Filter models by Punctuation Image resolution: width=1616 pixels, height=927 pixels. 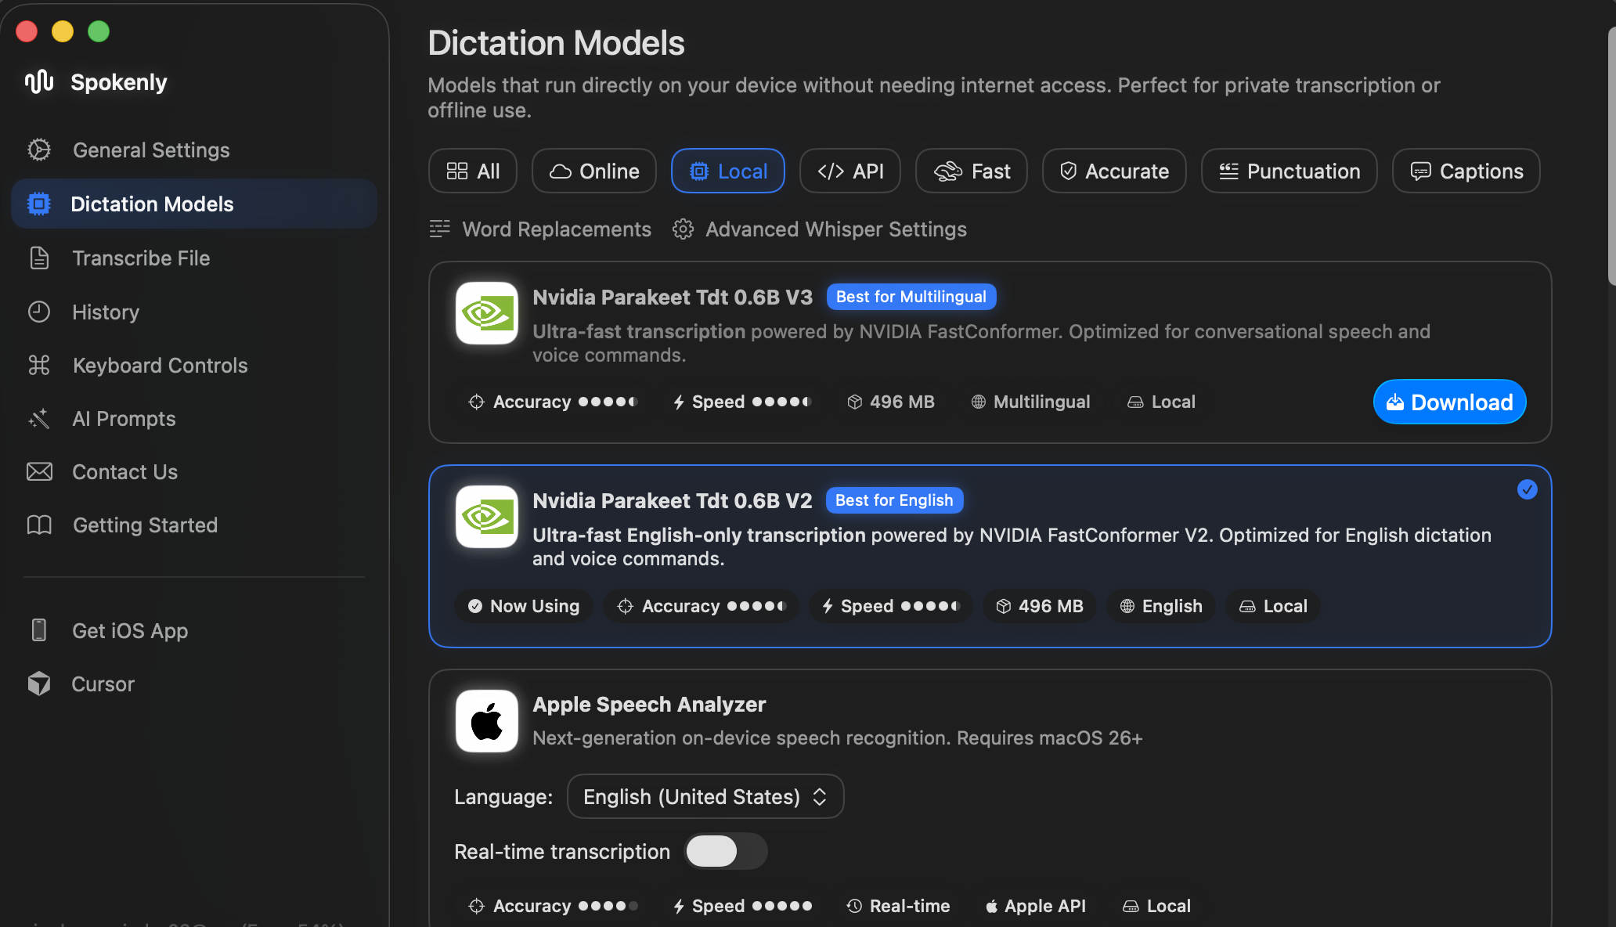pyautogui.click(x=1290, y=171)
